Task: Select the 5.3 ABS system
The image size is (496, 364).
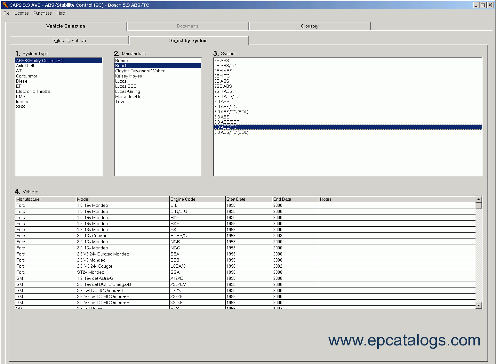Action: coord(348,117)
